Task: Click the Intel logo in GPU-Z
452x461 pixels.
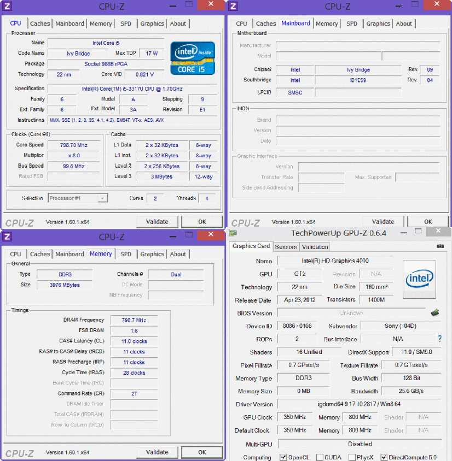Action: tap(419, 279)
